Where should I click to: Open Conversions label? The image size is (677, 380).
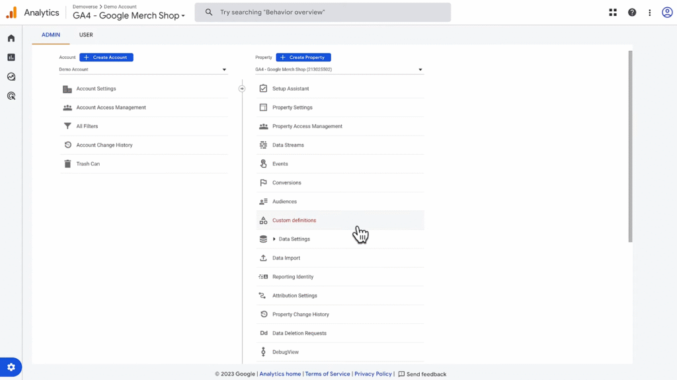(x=287, y=182)
